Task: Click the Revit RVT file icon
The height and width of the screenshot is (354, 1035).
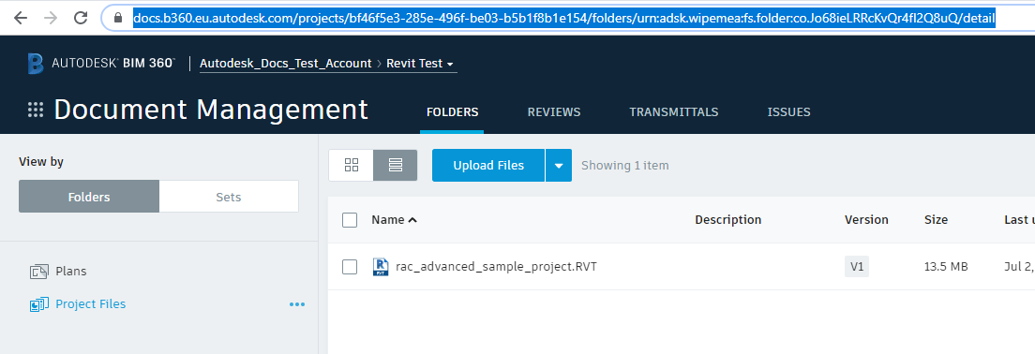Action: pyautogui.click(x=381, y=267)
